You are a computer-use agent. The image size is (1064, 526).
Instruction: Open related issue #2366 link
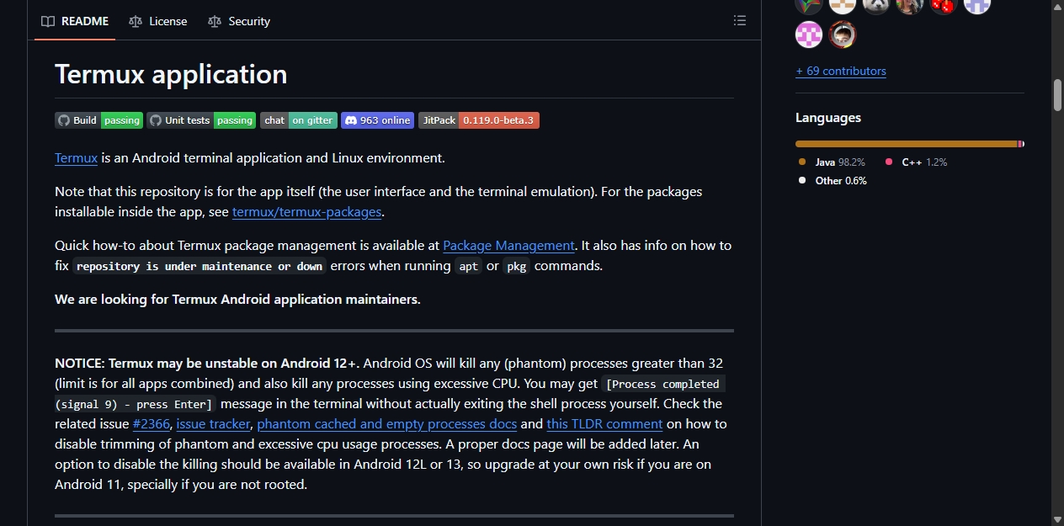[152, 423]
